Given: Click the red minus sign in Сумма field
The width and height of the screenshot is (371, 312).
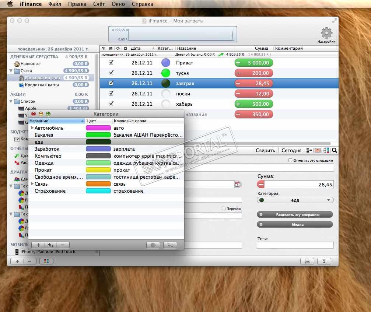Looking at the screenshot, I should pyautogui.click(x=261, y=184).
